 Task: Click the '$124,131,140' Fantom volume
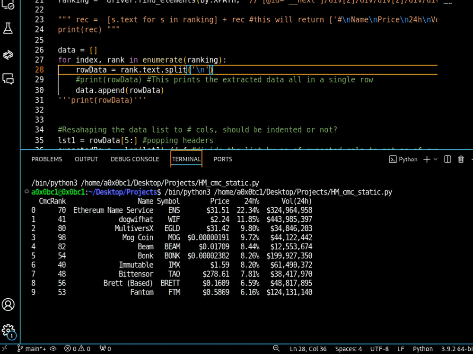coord(289,292)
